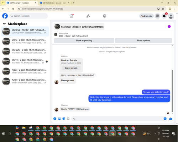Bookmark this page with the star

[x=163, y=9]
